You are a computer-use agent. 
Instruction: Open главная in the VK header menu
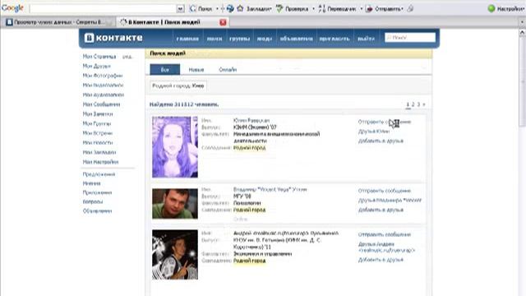pyautogui.click(x=187, y=39)
